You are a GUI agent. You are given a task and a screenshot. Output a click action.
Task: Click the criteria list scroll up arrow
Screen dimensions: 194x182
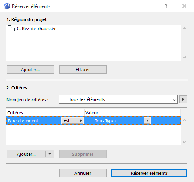click(184, 120)
